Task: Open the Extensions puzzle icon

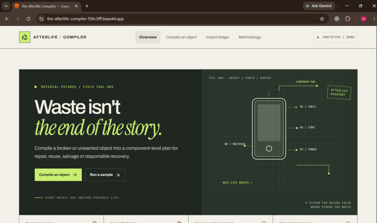Action: tap(348, 19)
